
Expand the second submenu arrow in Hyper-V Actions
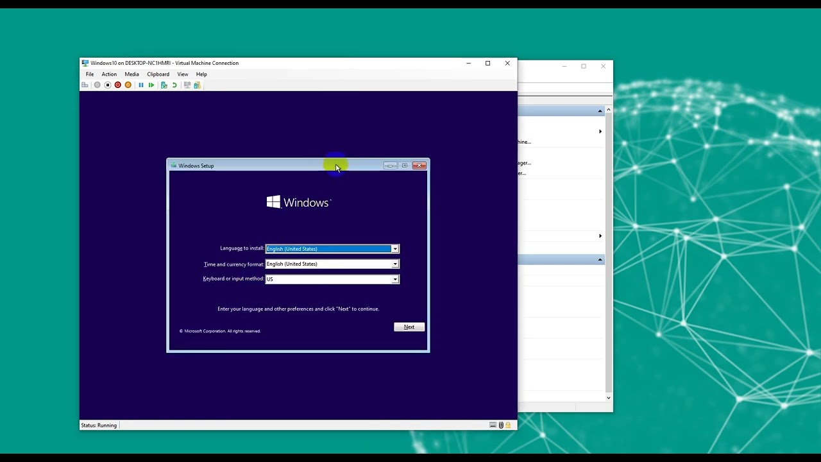point(600,236)
